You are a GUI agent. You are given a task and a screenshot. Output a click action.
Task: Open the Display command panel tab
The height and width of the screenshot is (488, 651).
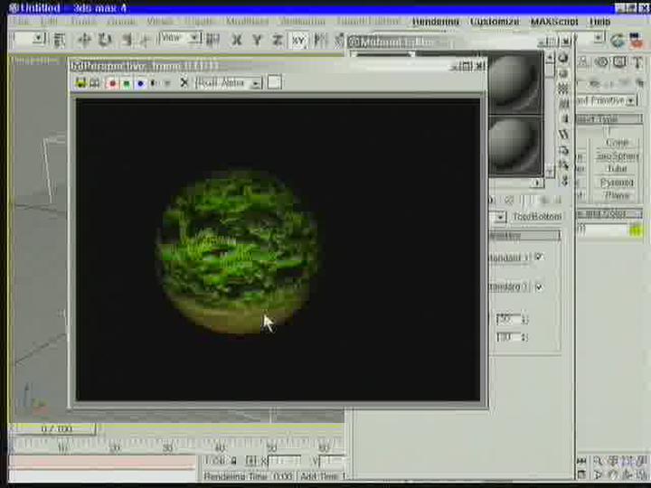click(x=620, y=62)
